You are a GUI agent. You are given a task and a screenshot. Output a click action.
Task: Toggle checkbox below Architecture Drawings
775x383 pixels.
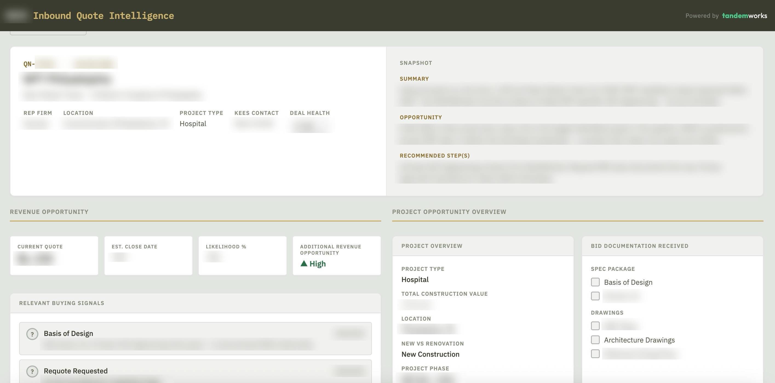[x=595, y=353]
